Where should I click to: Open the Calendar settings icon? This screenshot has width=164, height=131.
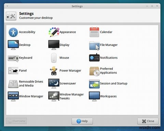94,32
